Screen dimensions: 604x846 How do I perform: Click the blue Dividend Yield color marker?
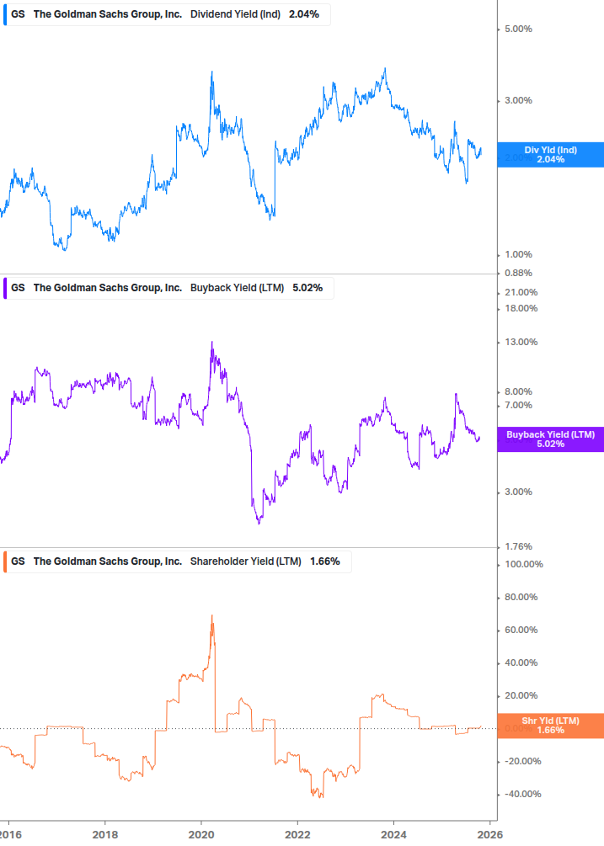tap(5, 14)
